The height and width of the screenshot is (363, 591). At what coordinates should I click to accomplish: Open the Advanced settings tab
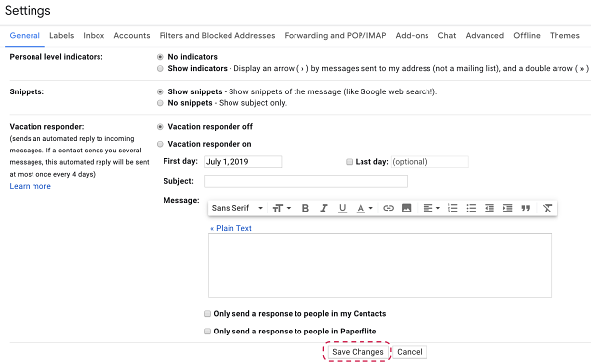485,35
